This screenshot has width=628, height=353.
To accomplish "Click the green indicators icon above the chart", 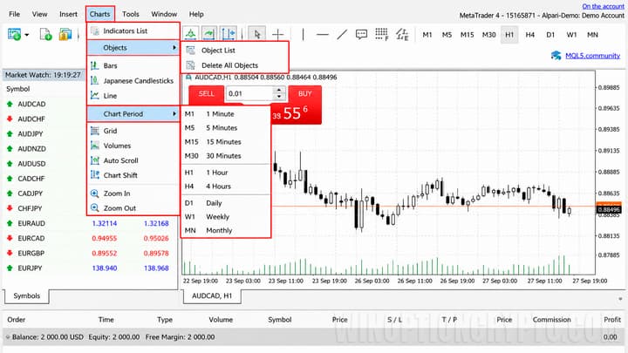I will click(191, 34).
